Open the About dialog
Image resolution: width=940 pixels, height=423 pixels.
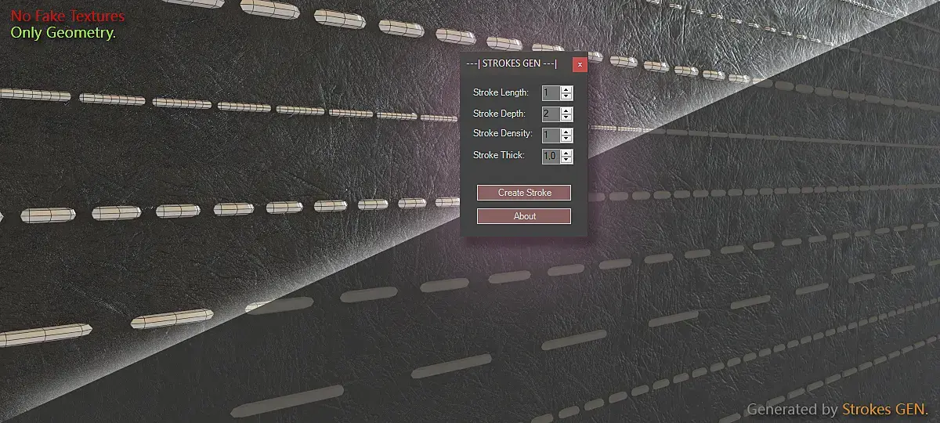[524, 216]
